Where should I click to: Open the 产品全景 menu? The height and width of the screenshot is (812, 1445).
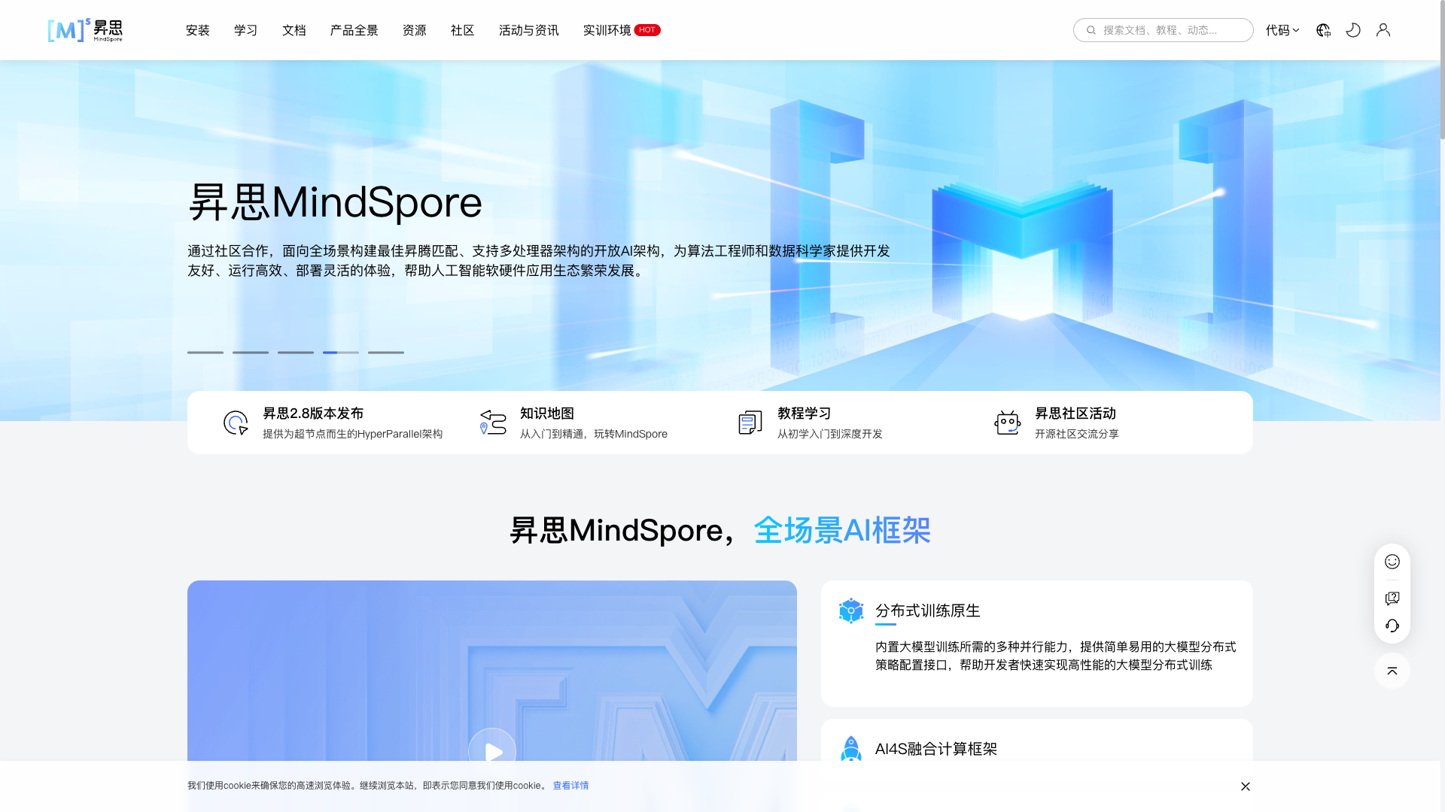(x=354, y=30)
